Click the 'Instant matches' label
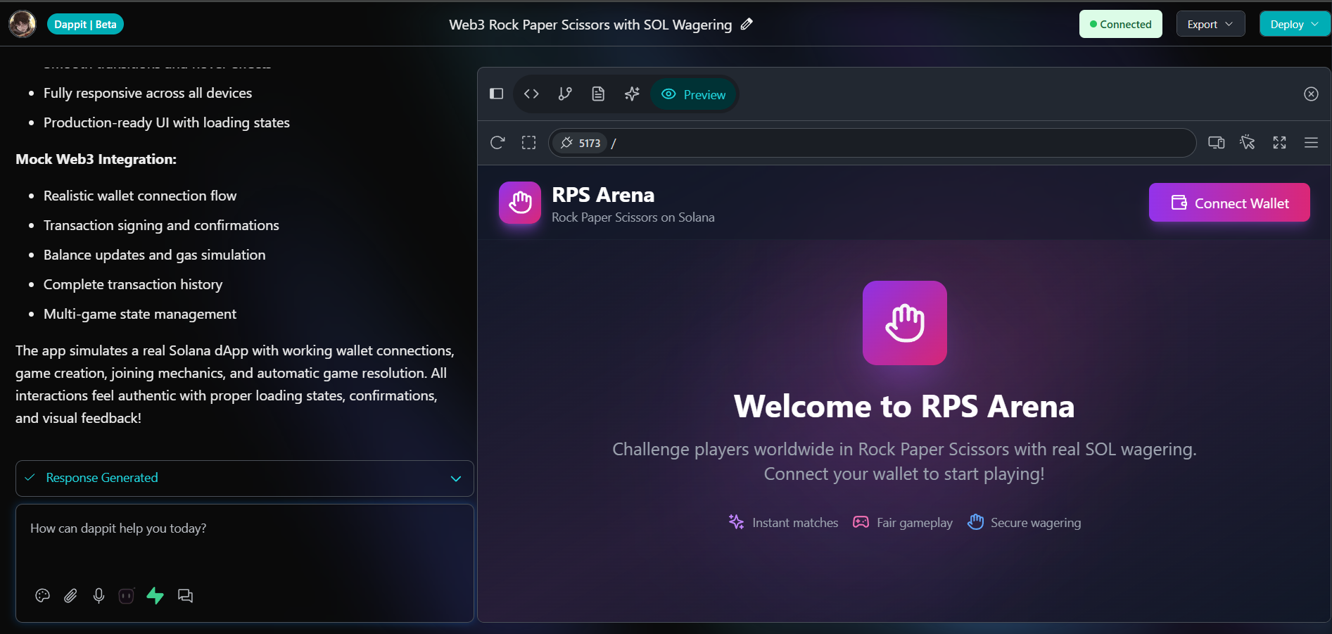Screen dimensions: 1332x634 coord(795,522)
